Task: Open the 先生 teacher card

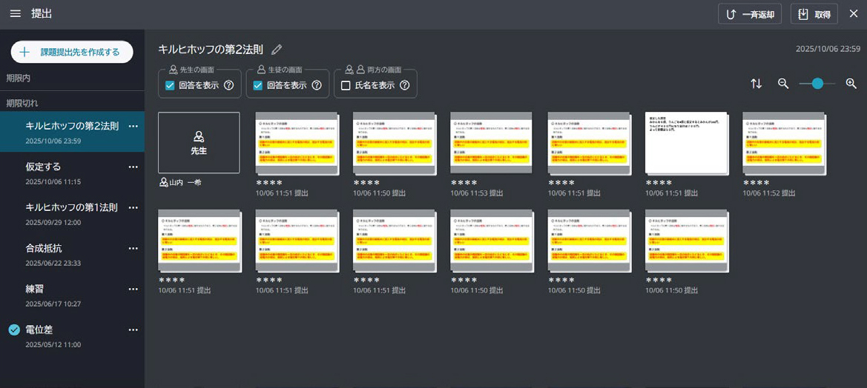Action: [199, 143]
